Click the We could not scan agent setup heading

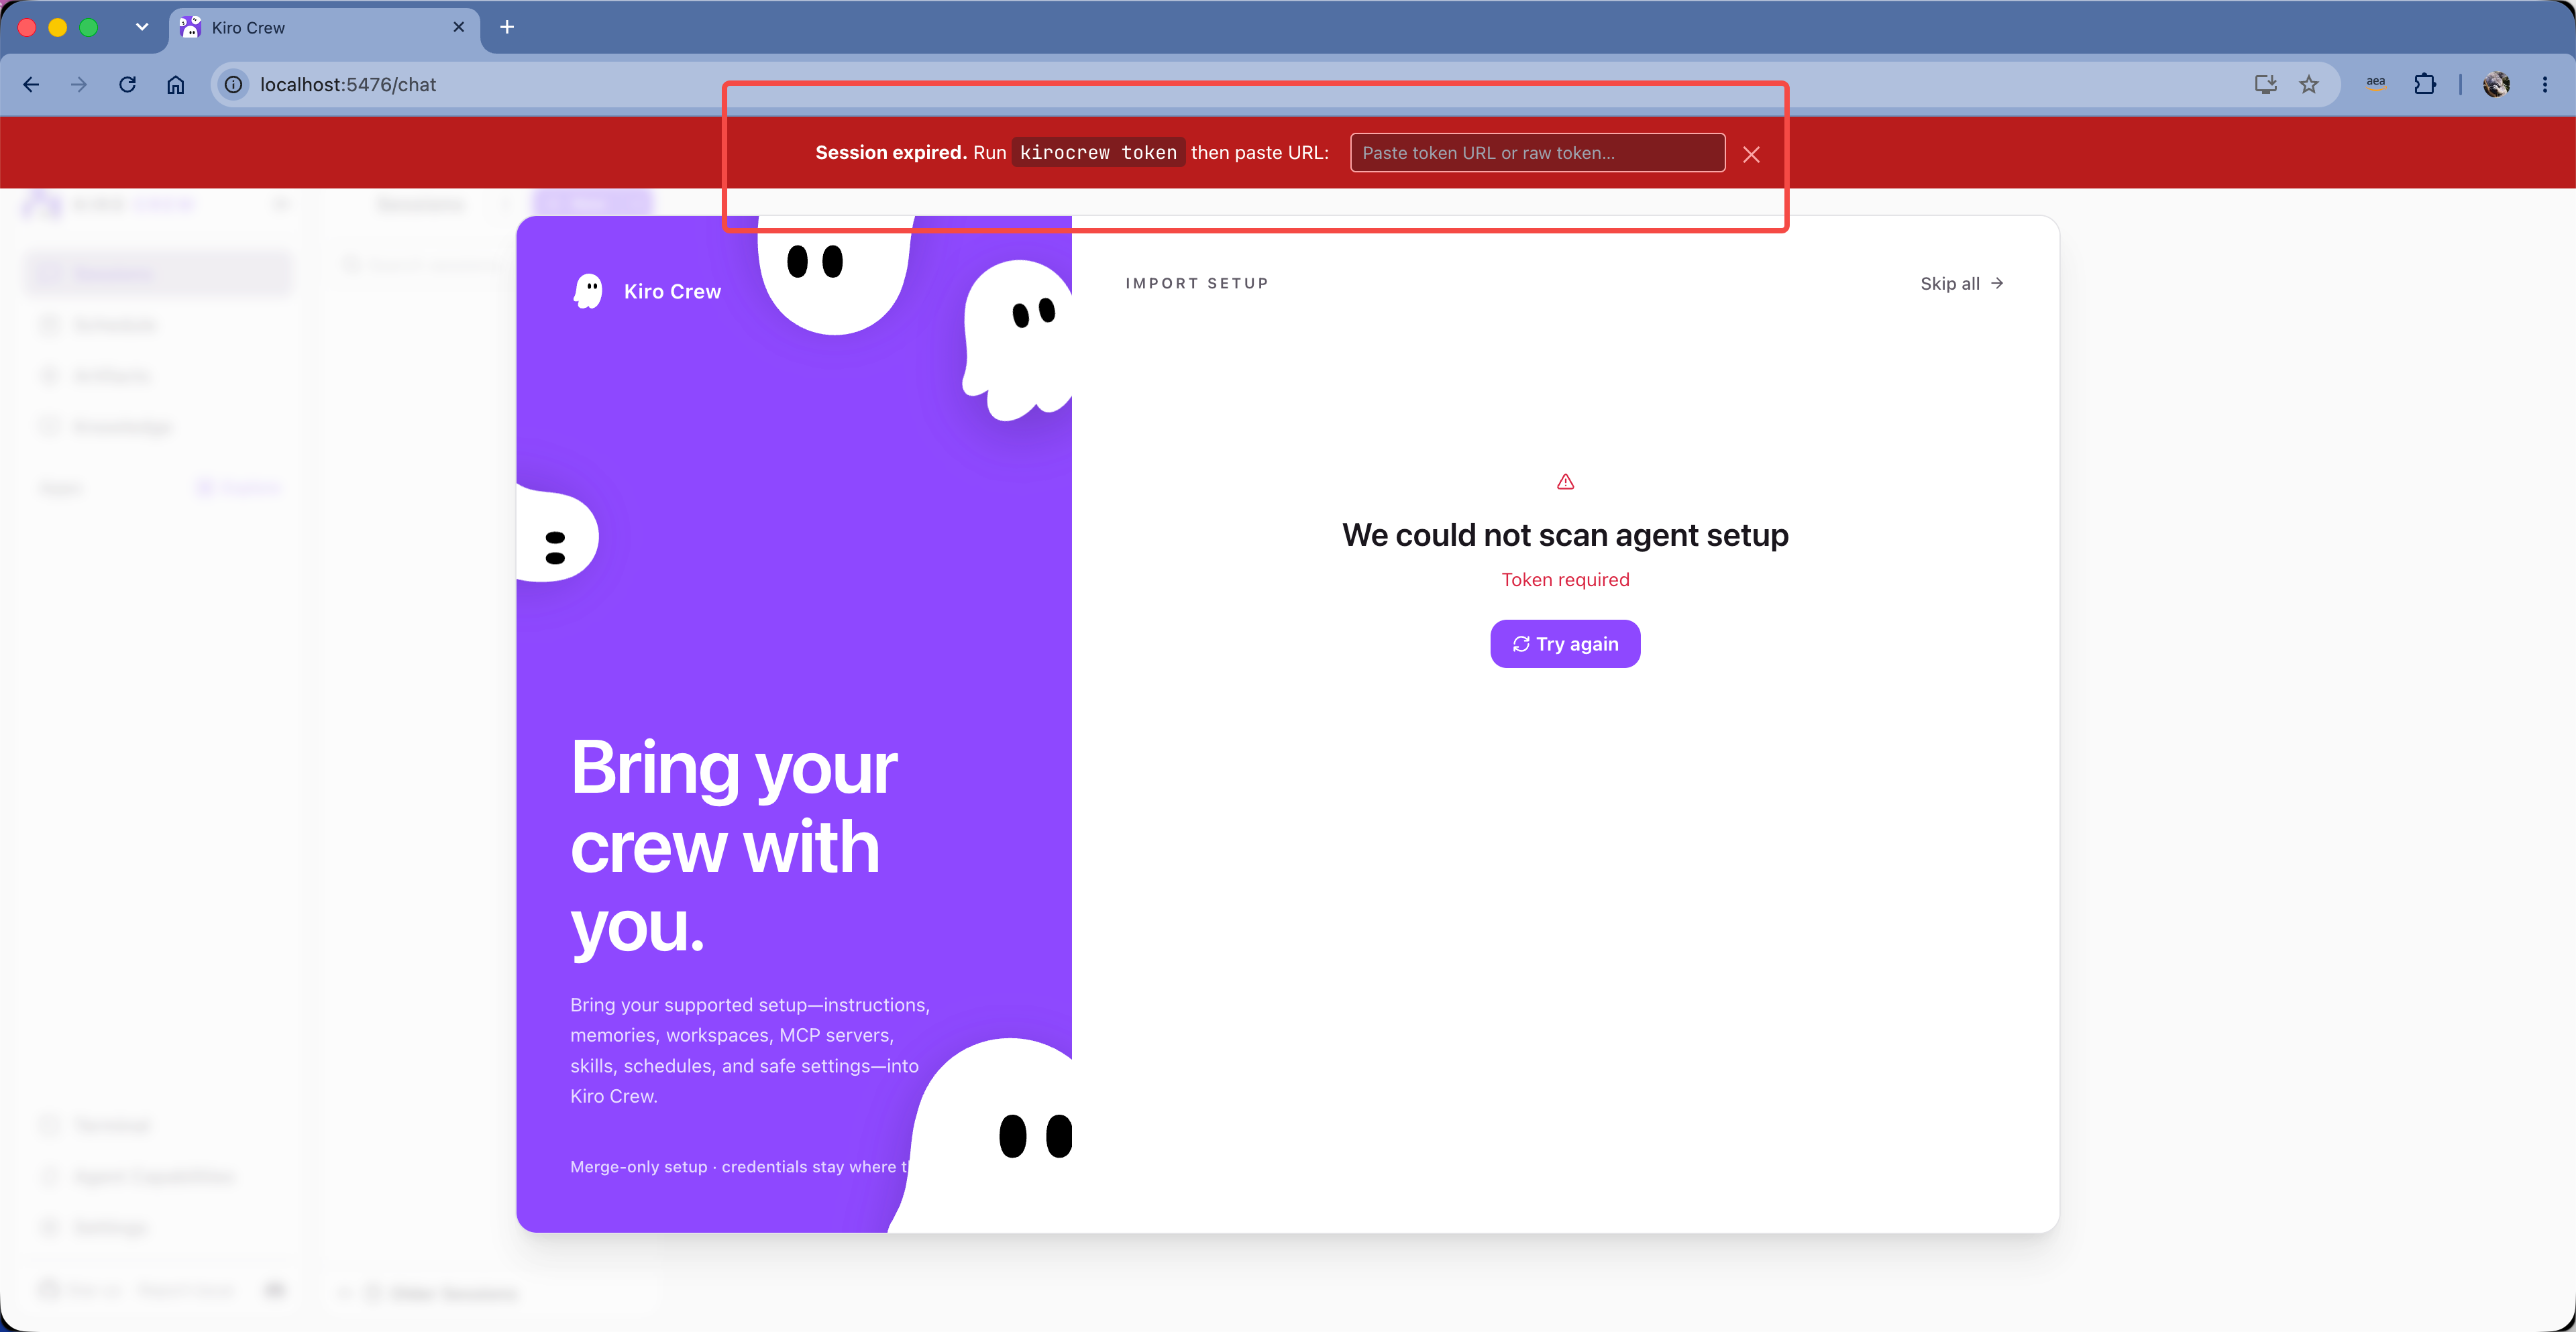(1565, 535)
